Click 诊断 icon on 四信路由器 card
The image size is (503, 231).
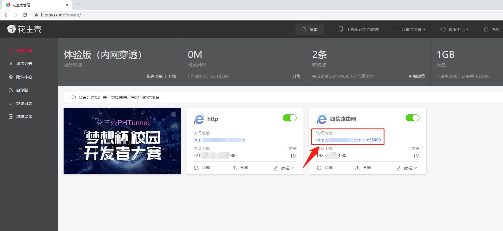(x=319, y=168)
